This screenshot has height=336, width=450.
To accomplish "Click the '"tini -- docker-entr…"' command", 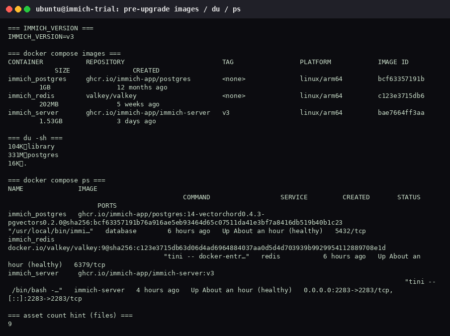I will (206, 256).
